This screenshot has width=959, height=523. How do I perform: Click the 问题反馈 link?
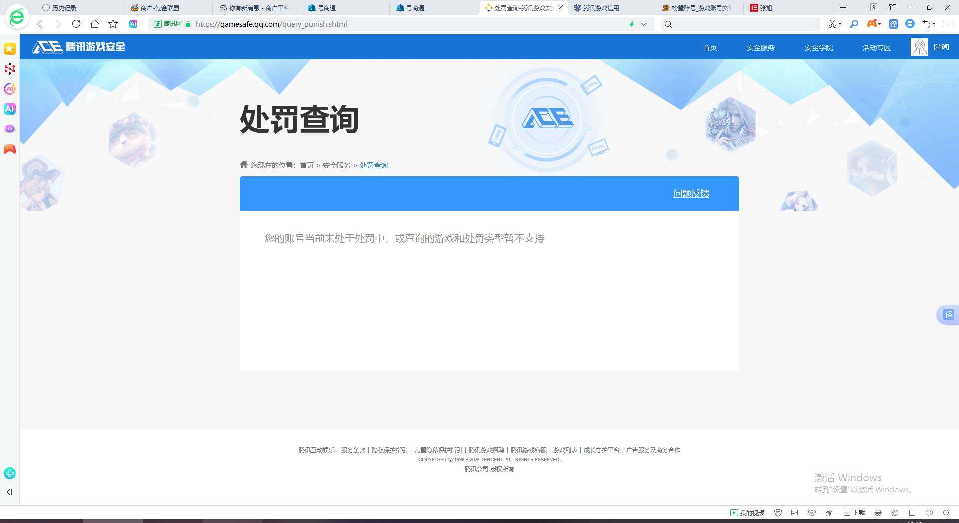pyautogui.click(x=691, y=194)
